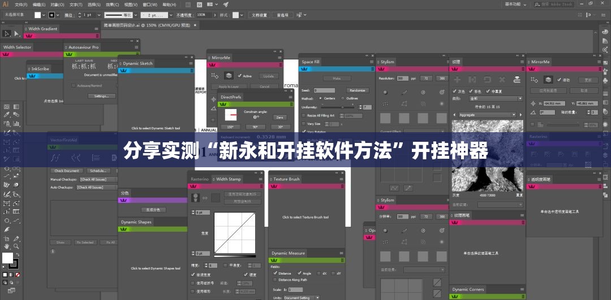Toggle the Distance checkbox in Dynamic Measure
This screenshot has height=300, width=611.
click(275, 273)
